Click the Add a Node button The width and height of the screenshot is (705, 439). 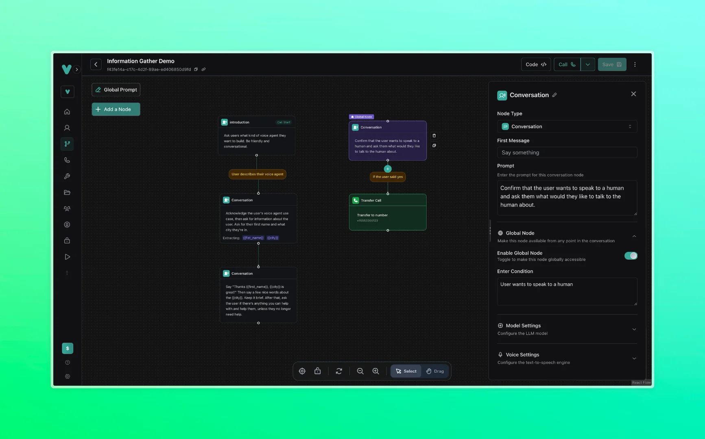[116, 109]
